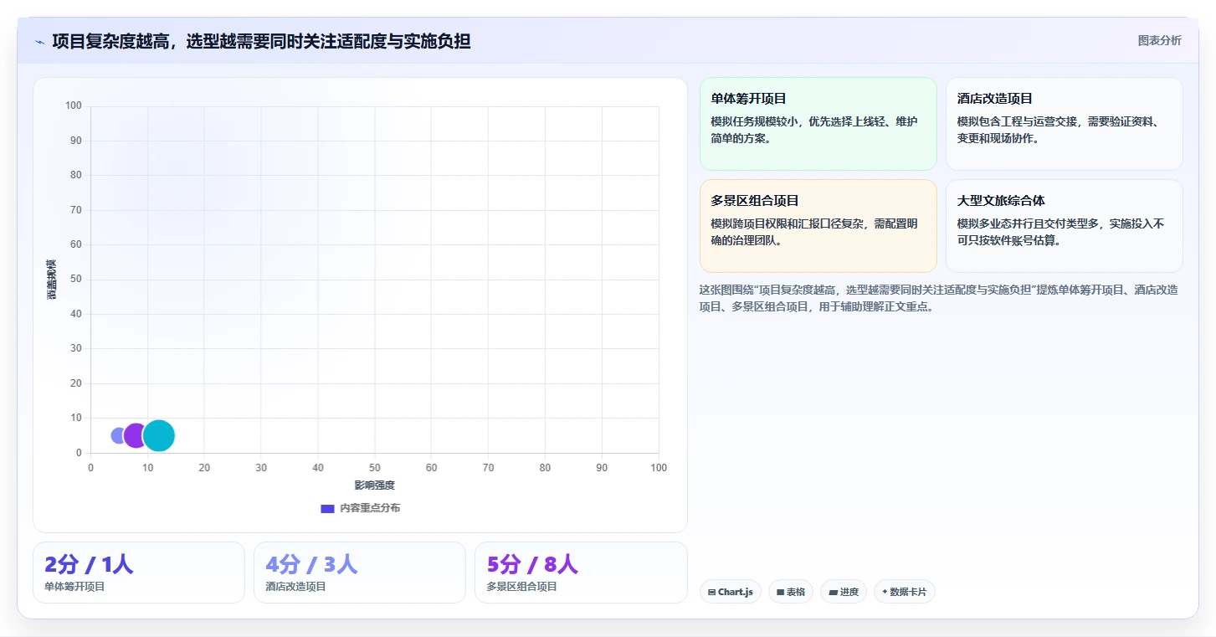Select the 单体筹开项目 green card
Viewport: 1216px width, 637px height.
(x=818, y=124)
